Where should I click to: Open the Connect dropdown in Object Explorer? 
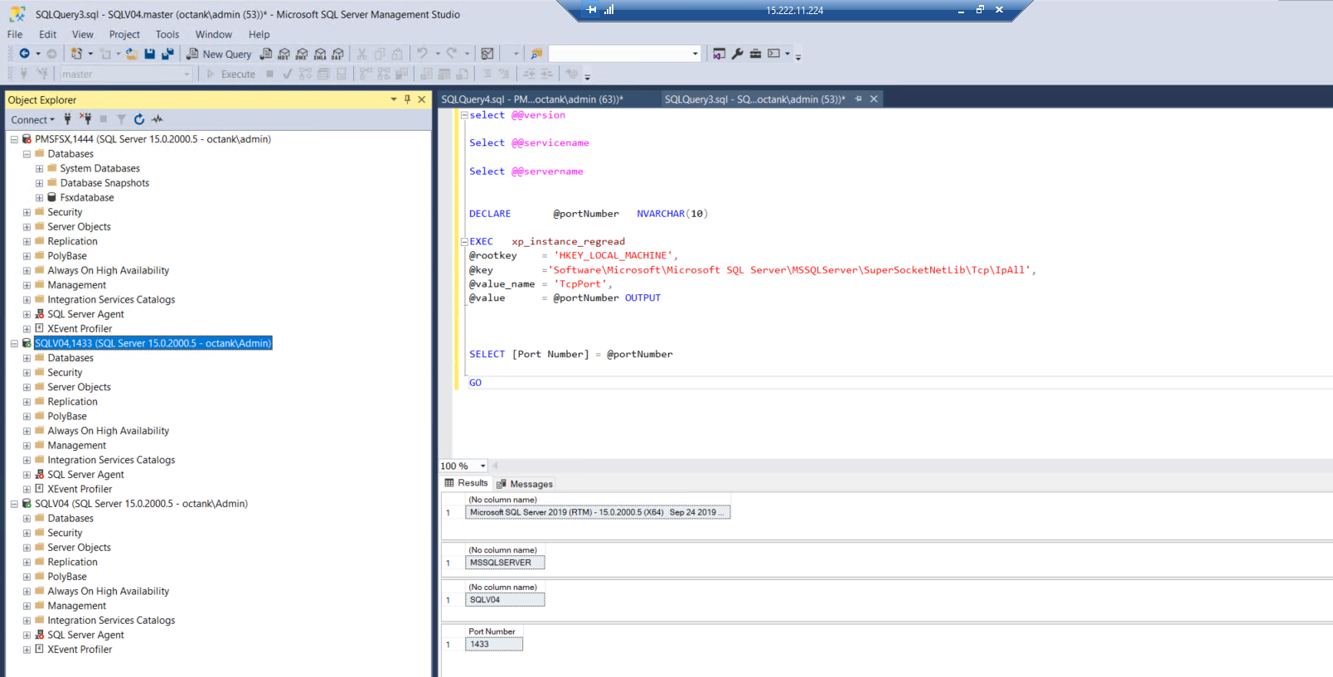[x=32, y=119]
